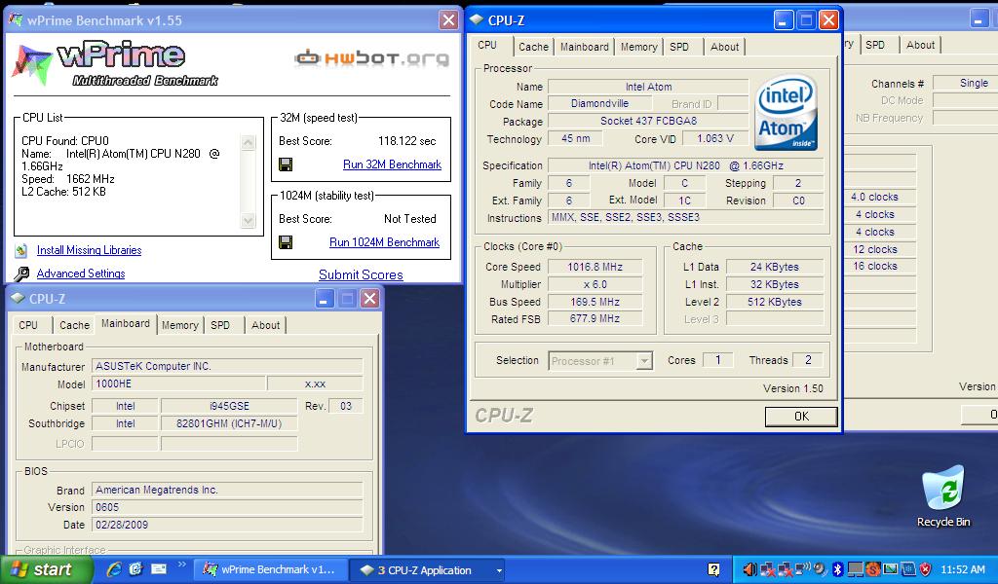
Task: Open the Windows start button
Action: [46, 569]
